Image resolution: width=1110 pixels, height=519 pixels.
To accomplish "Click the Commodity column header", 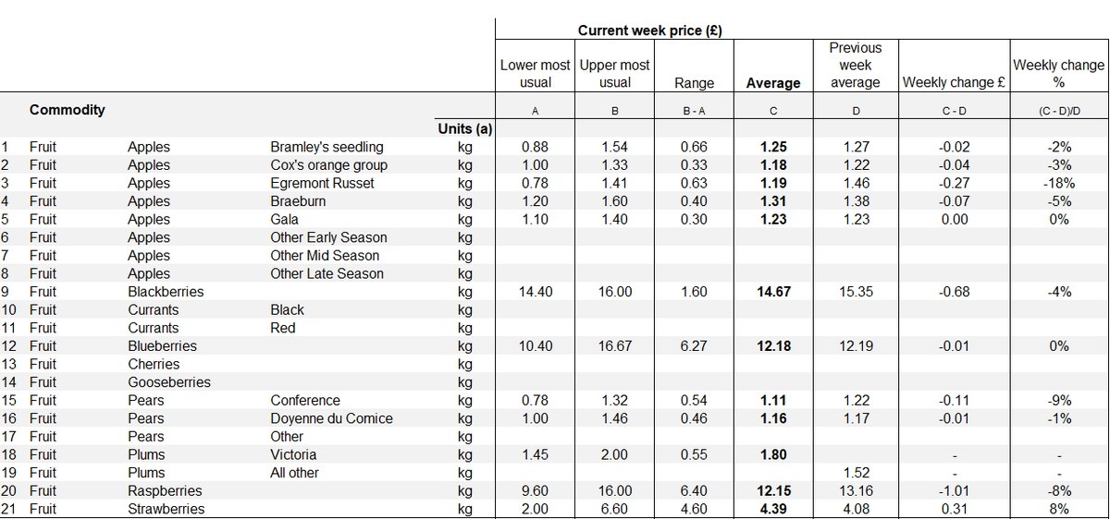I will tap(68, 110).
